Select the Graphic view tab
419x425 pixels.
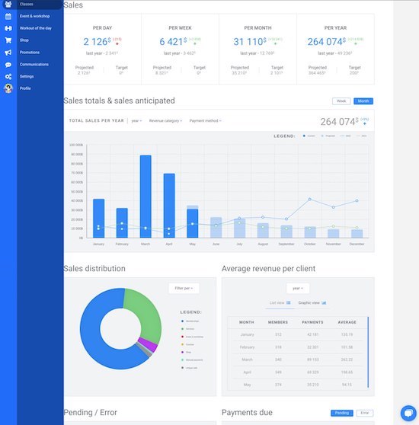point(312,303)
